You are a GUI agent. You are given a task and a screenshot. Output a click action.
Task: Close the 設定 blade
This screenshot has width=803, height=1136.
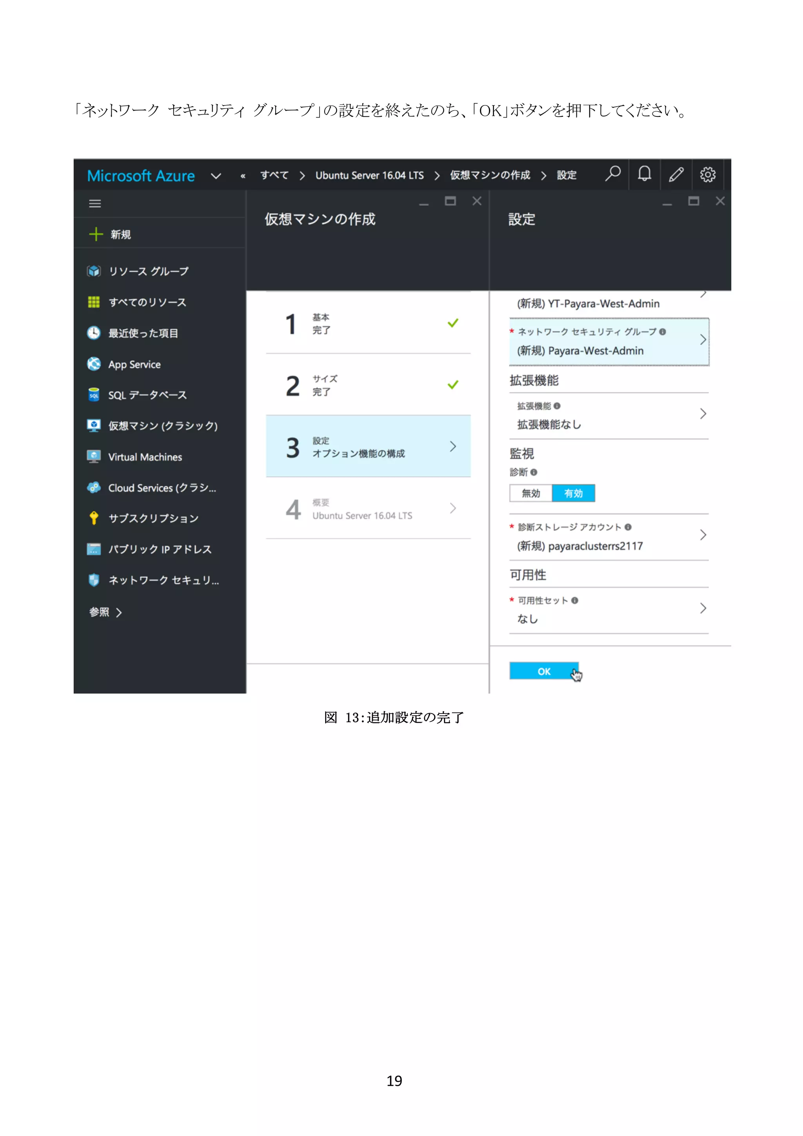(x=720, y=201)
